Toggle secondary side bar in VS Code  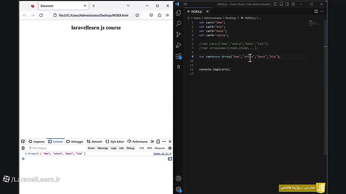click(287, 4)
